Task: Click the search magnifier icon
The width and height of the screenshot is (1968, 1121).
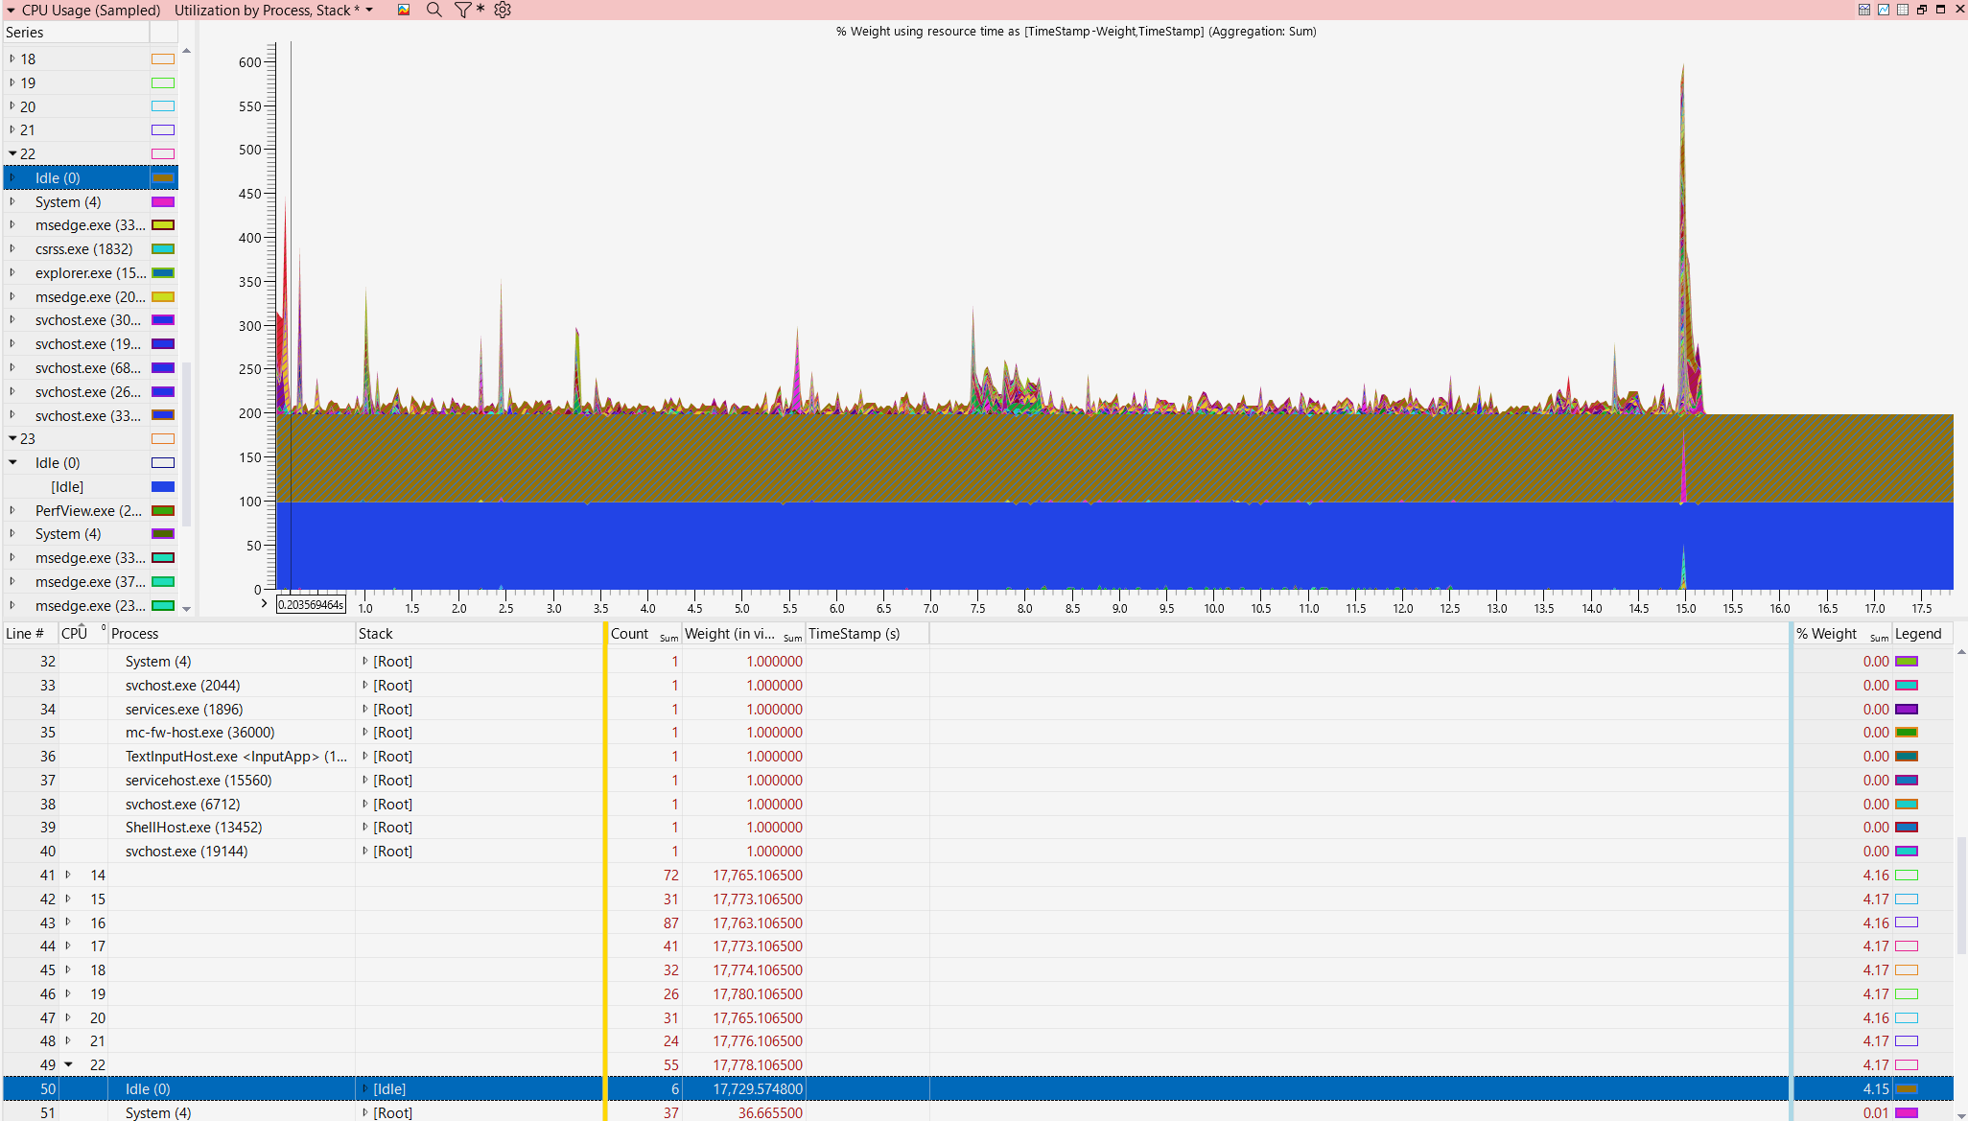Action: (x=433, y=10)
